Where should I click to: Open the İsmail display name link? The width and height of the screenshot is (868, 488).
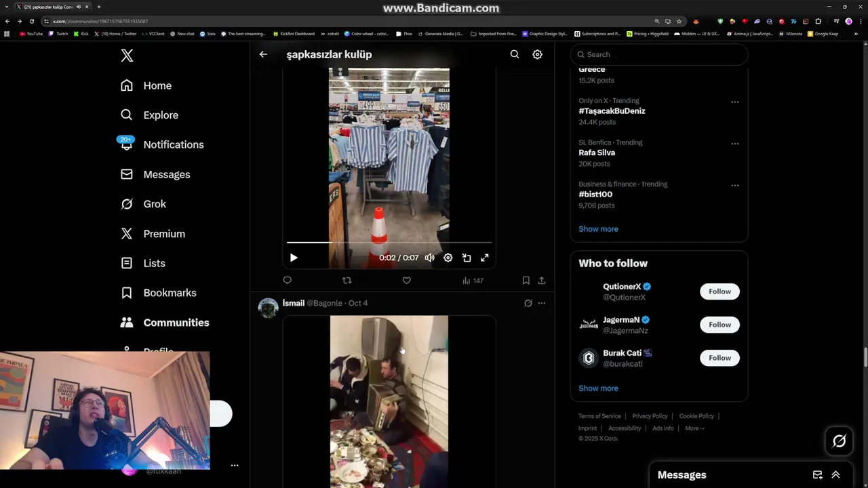(294, 303)
